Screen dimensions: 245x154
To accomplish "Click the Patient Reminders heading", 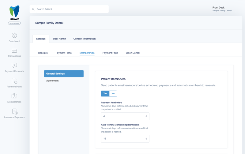I will [113, 79].
